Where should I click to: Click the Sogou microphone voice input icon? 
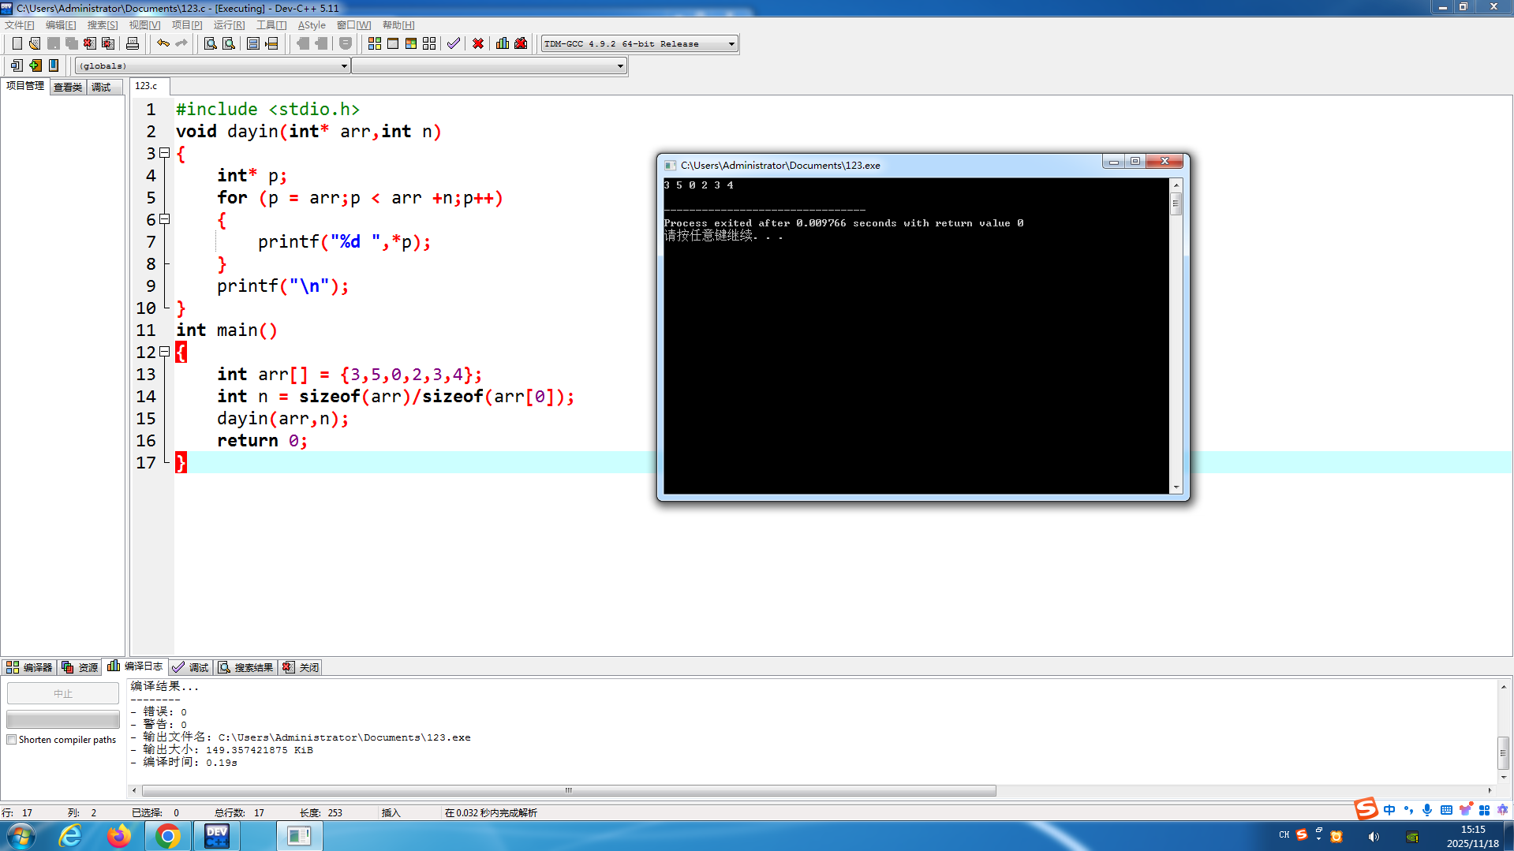point(1427,810)
